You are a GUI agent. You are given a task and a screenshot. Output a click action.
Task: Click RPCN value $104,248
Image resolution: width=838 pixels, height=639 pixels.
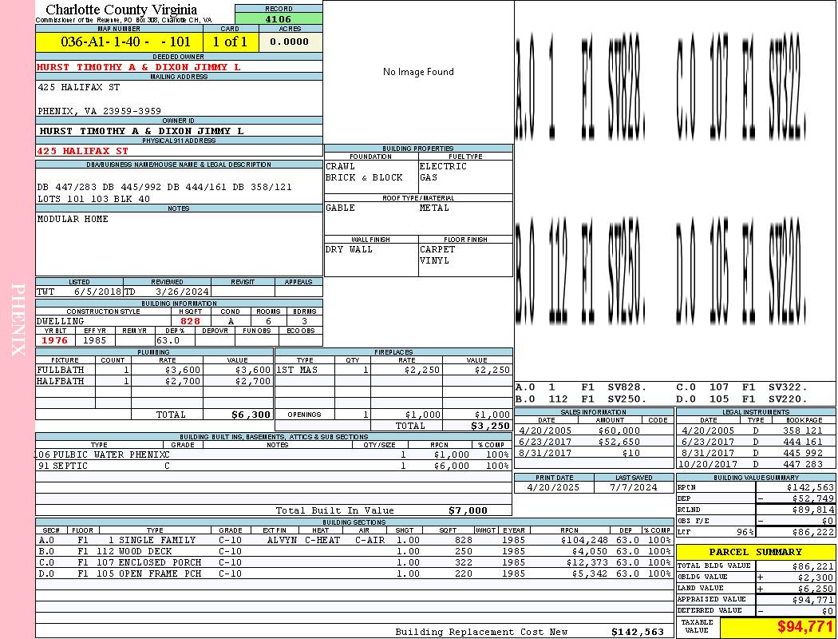tap(584, 540)
